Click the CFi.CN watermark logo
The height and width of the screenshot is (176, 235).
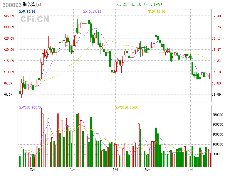(x=34, y=19)
